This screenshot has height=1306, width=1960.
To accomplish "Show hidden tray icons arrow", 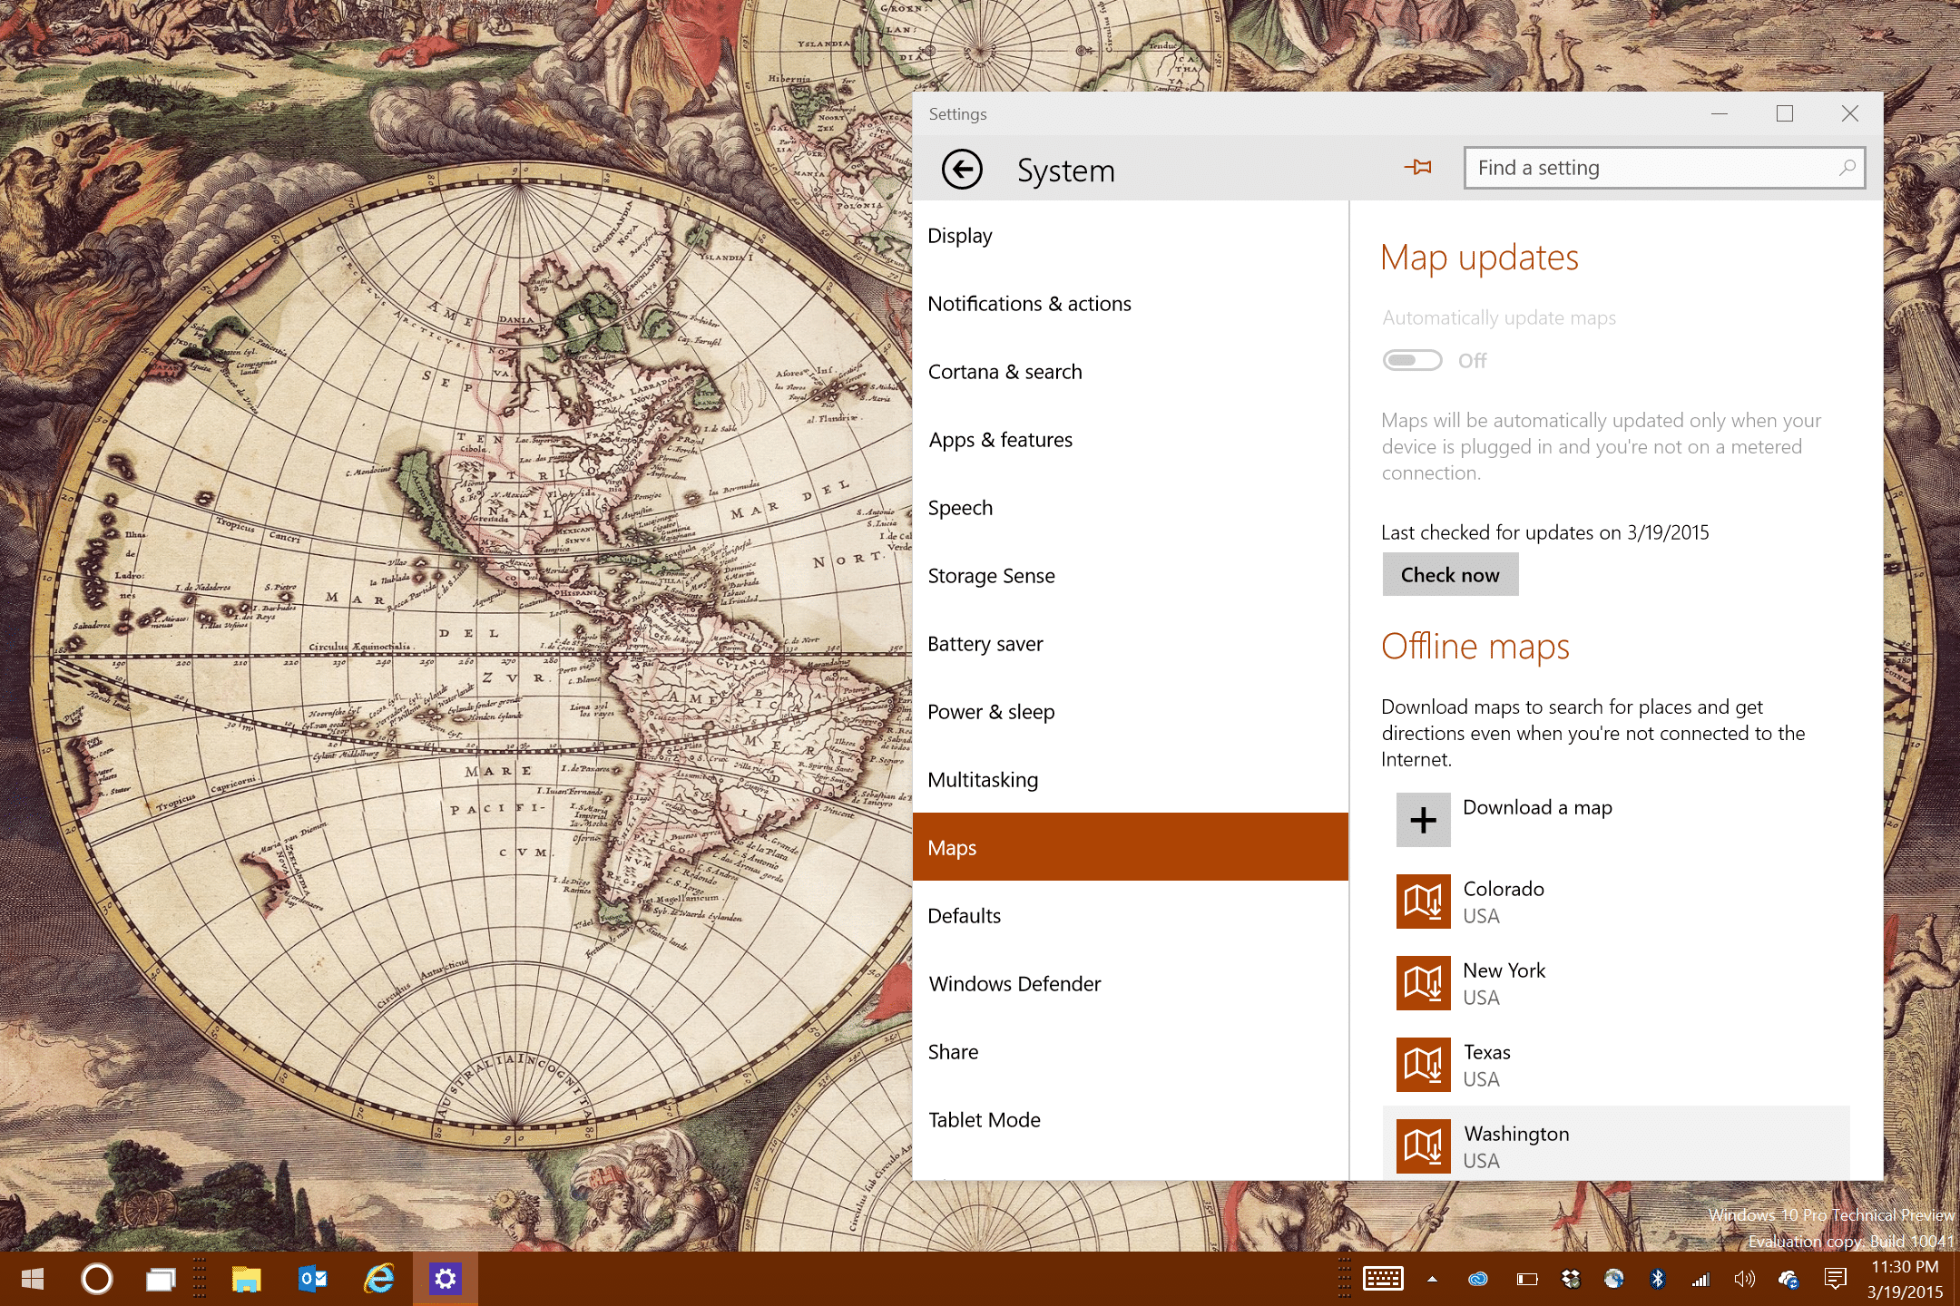I will [1432, 1279].
